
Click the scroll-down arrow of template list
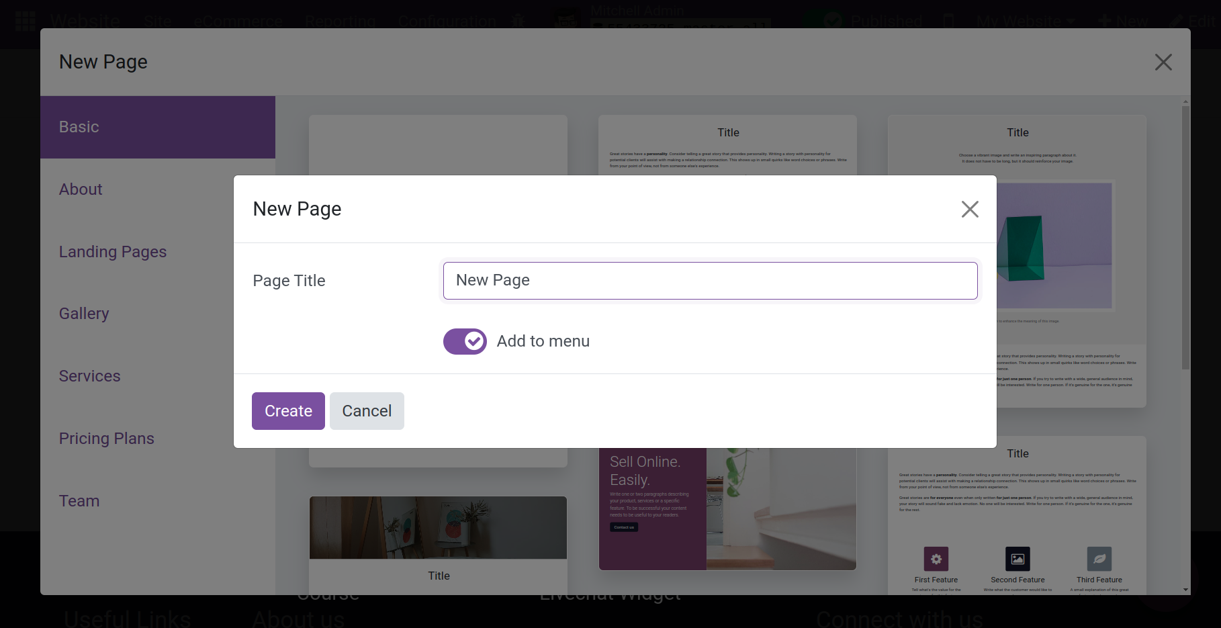tap(1185, 590)
